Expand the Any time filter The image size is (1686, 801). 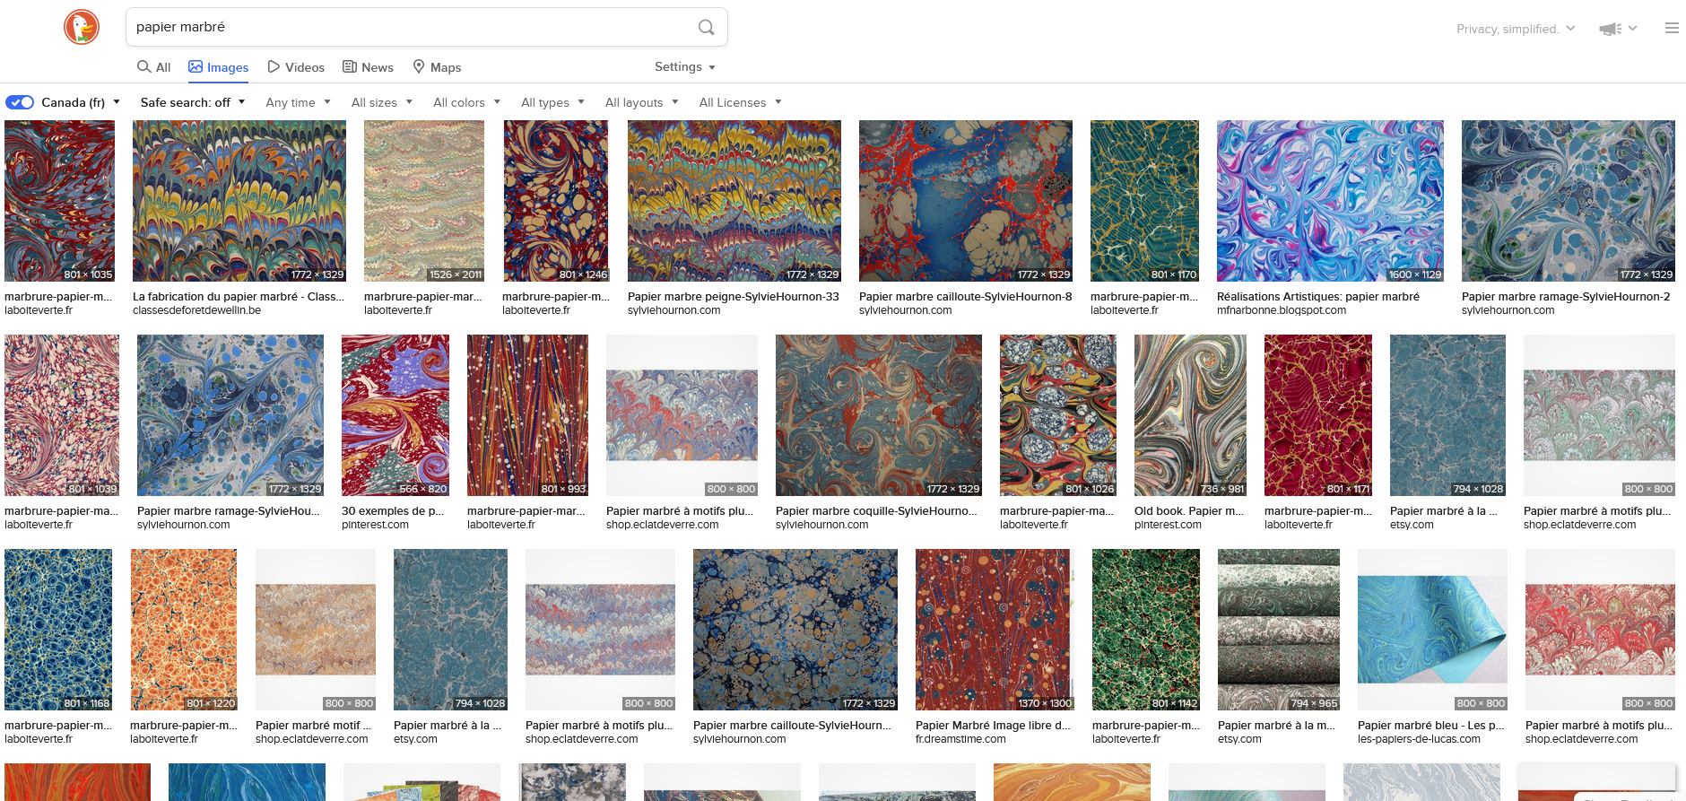pos(299,102)
